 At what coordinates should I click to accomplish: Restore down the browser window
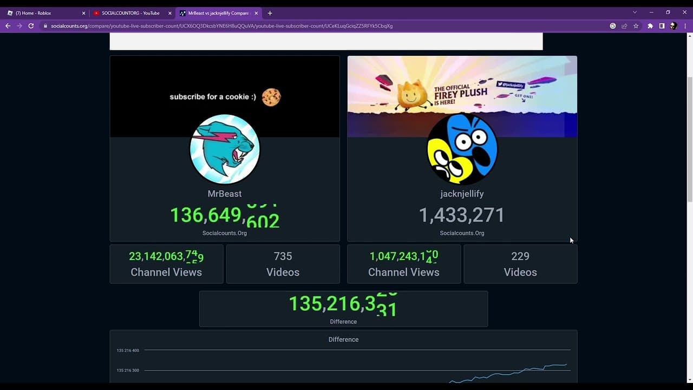pos(668,12)
